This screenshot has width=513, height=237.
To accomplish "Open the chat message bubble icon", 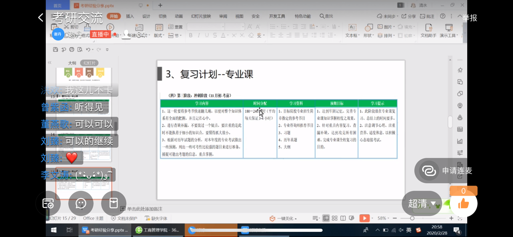I will point(81,203).
